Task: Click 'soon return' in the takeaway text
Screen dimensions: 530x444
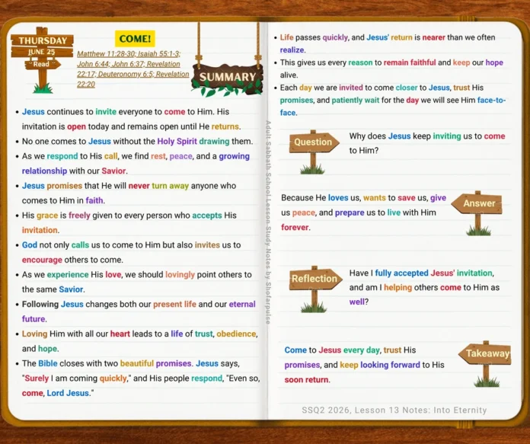Action: [x=306, y=380]
